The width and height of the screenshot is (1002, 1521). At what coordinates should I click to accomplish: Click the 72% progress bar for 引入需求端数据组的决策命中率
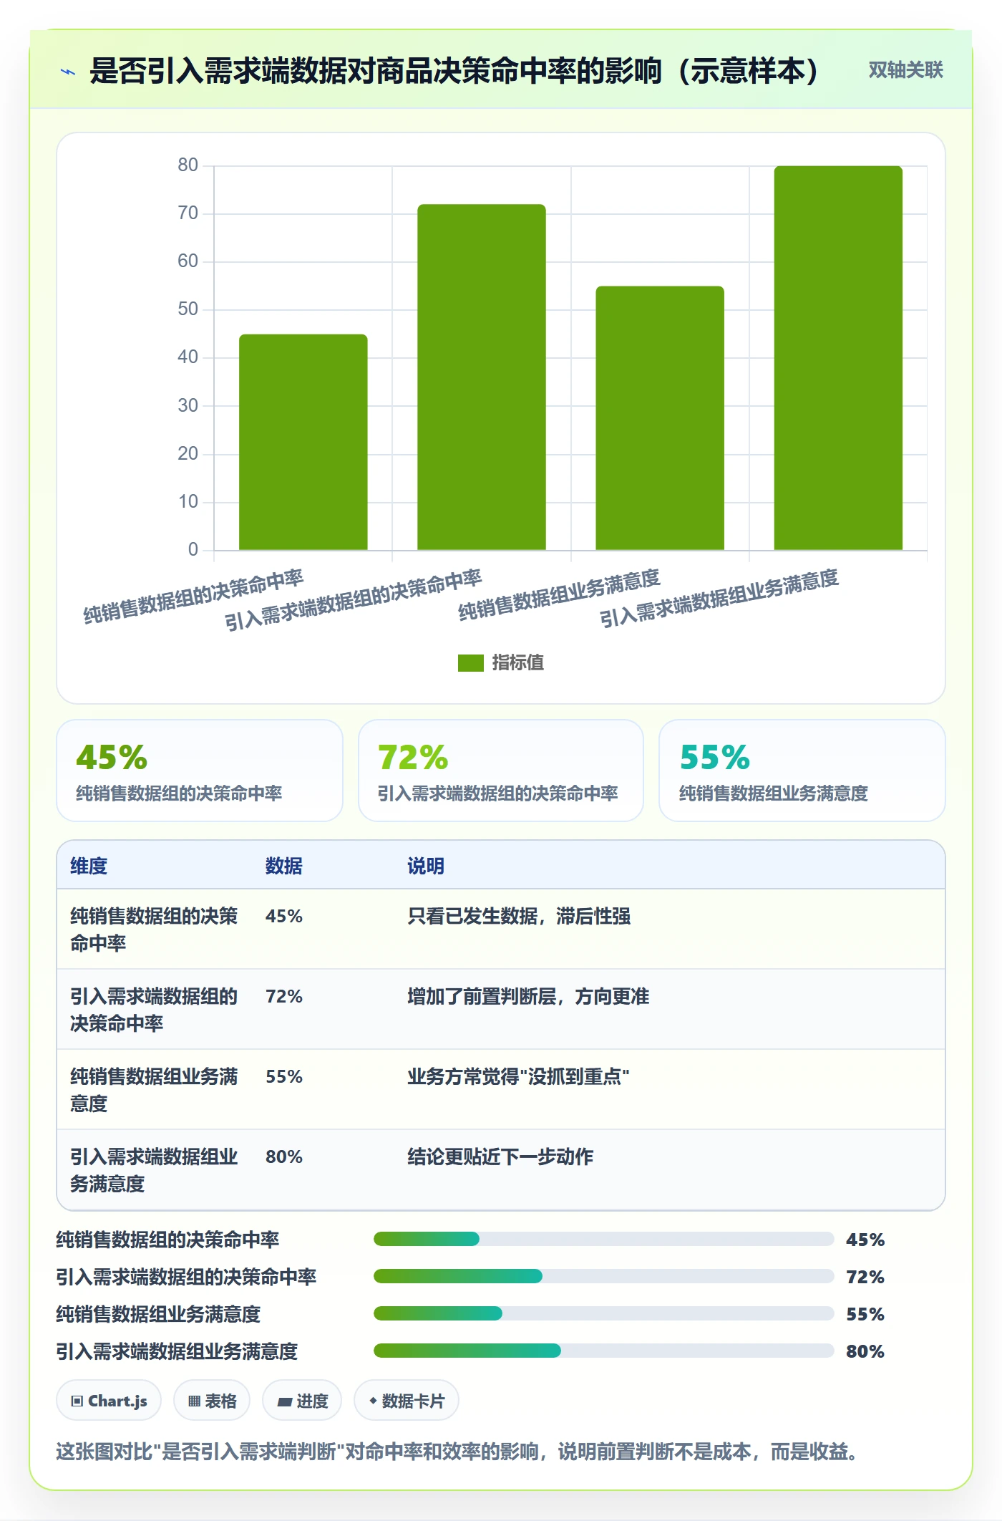pos(603,1276)
